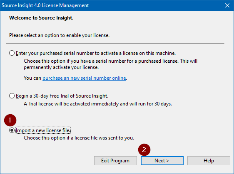The image size is (234, 174).
Task: Close the License Management dialog
Action: (x=227, y=5)
